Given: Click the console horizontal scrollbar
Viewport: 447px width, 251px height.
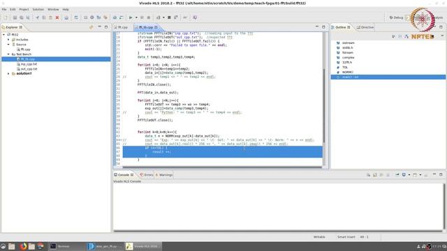Looking at the screenshot, I should [278, 231].
